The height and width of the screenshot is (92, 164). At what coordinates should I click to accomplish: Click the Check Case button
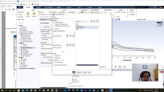click(47, 27)
